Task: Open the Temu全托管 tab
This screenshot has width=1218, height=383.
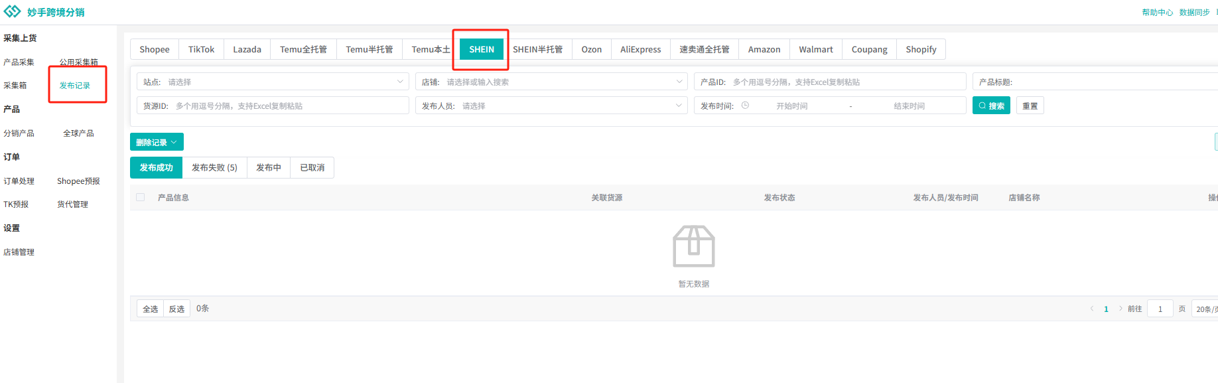Action: coord(303,49)
